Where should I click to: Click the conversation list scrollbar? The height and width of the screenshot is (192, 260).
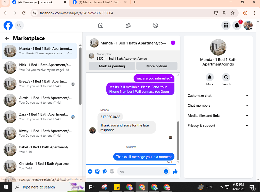[80, 76]
